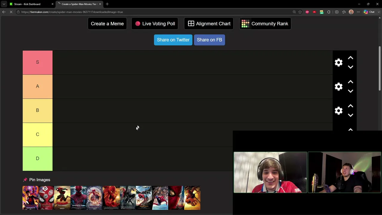Open settings gear for the B tier

pyautogui.click(x=338, y=111)
